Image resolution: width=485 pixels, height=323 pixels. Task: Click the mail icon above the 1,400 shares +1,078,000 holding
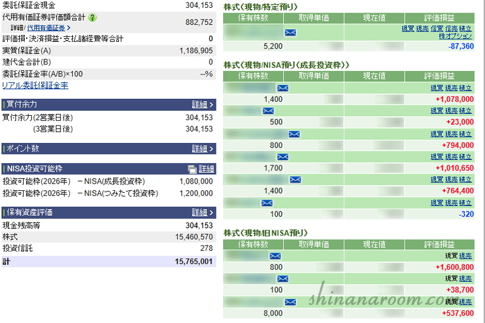[x=283, y=88]
